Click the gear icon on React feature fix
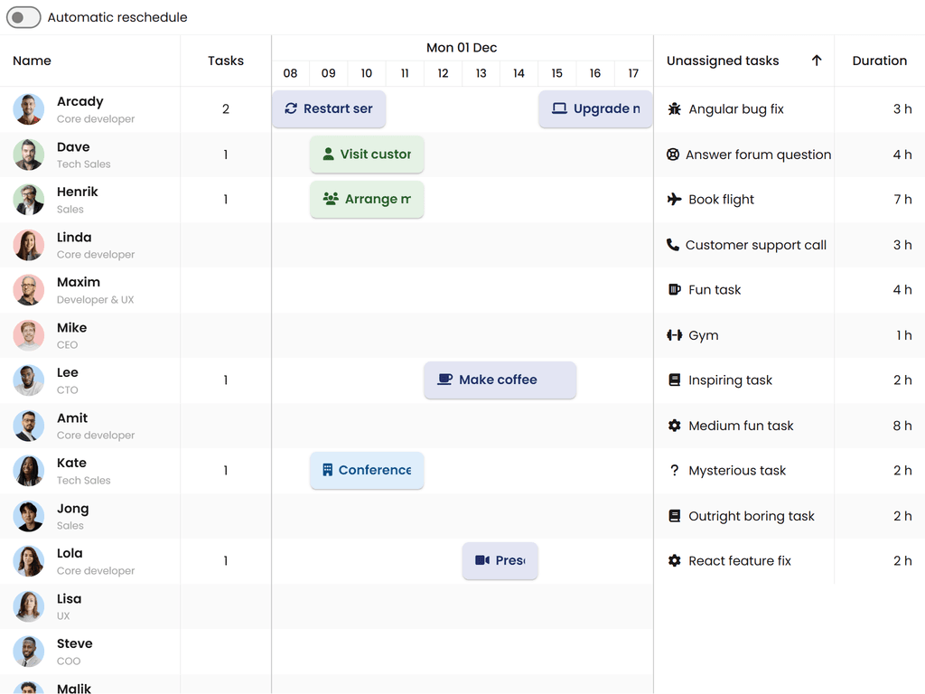Viewport: 925px width, 694px height. 674,560
